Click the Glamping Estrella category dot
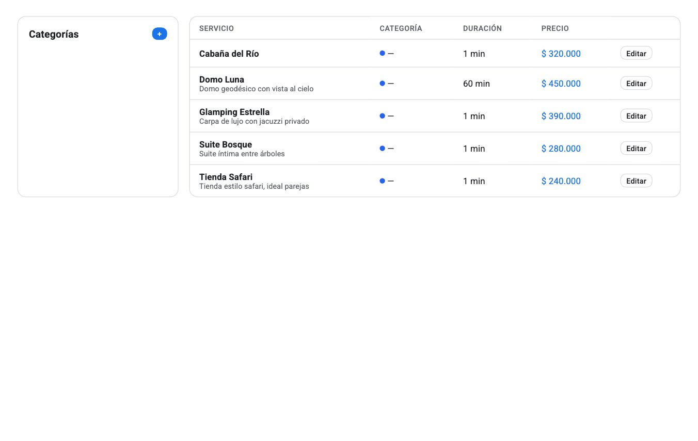 click(x=382, y=116)
